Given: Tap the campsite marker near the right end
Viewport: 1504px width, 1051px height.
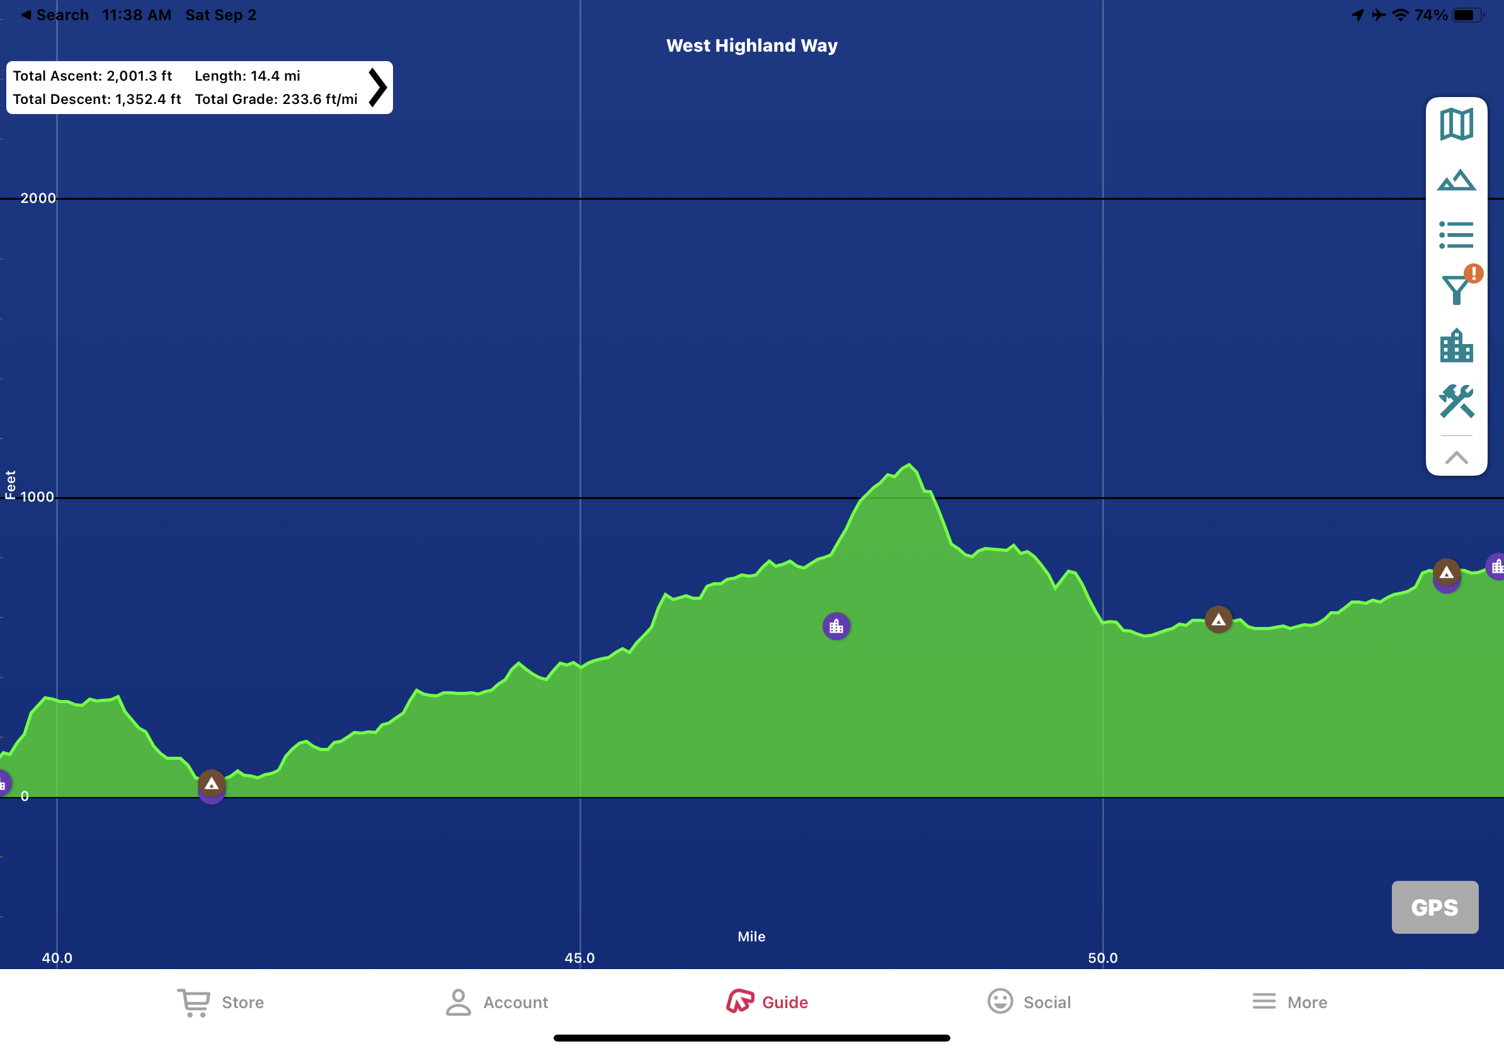Looking at the screenshot, I should pos(1445,572).
